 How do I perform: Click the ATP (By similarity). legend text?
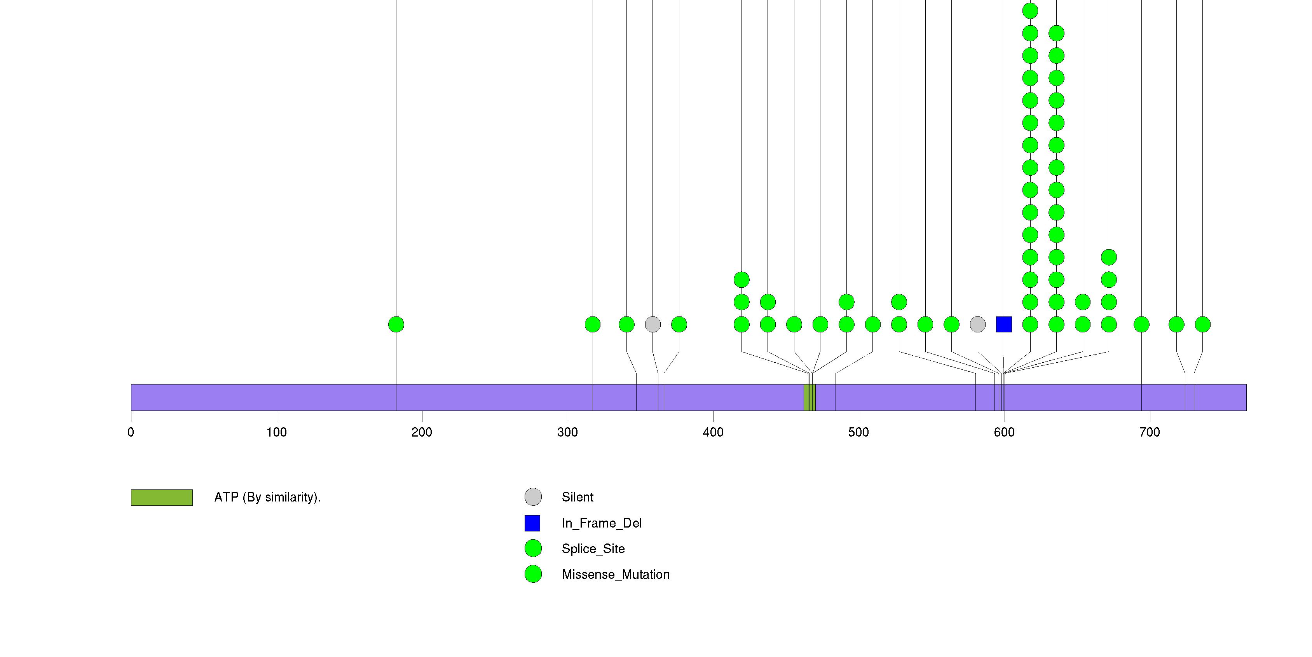[267, 497]
